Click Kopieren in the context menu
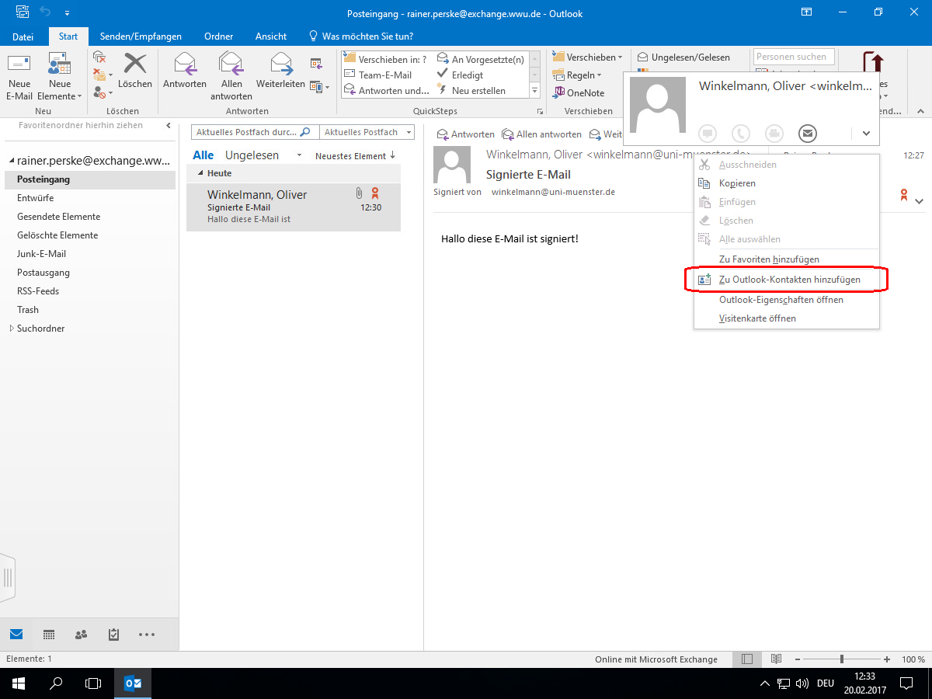The width and height of the screenshot is (932, 699). pos(737,183)
